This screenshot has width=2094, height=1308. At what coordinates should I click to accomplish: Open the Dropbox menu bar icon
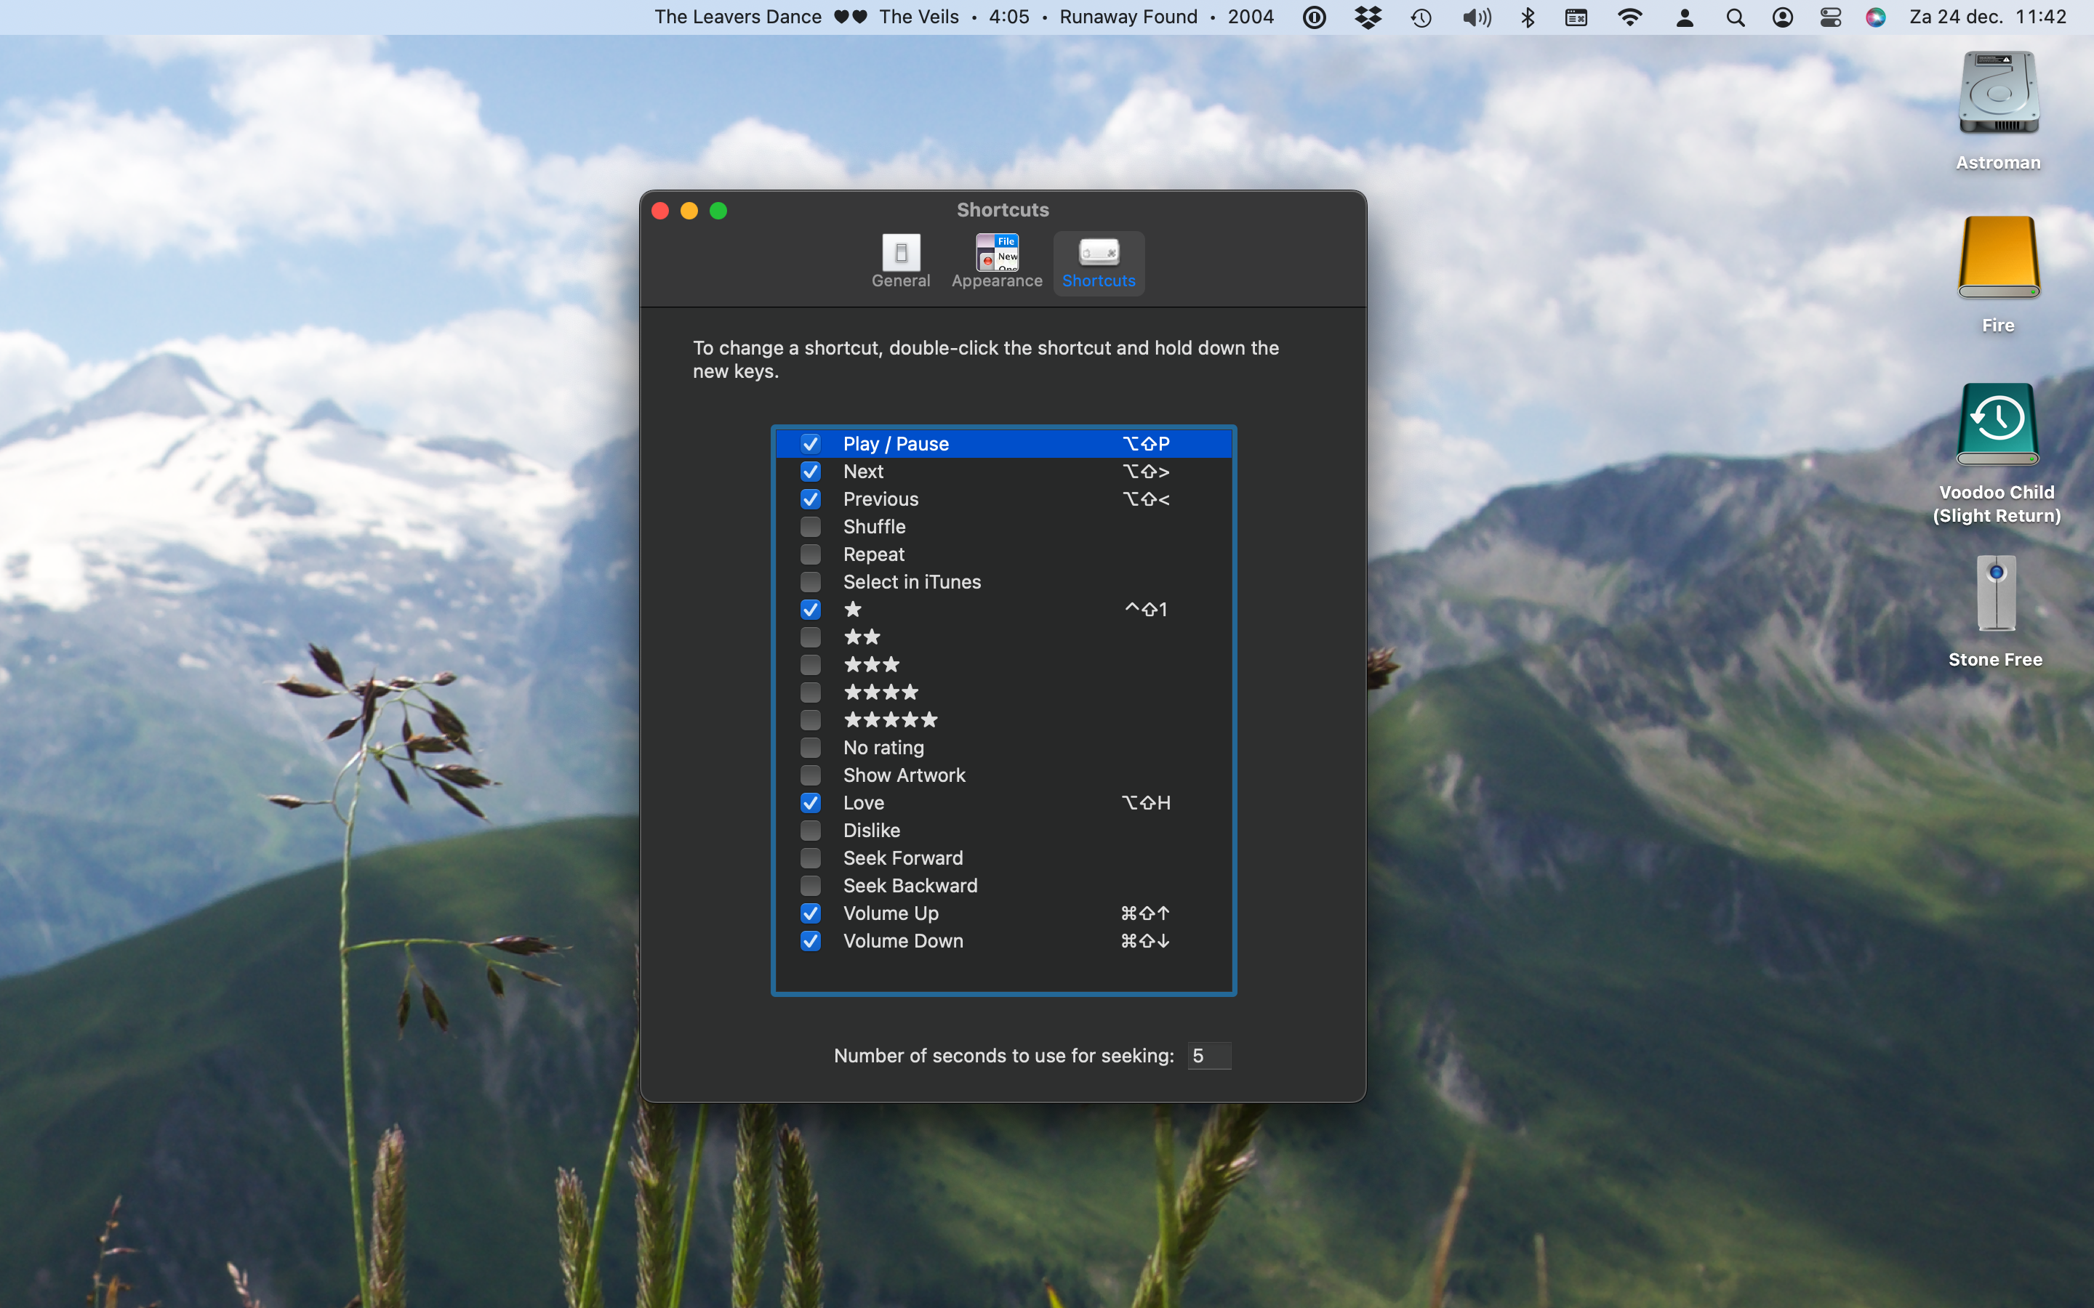(x=1368, y=17)
